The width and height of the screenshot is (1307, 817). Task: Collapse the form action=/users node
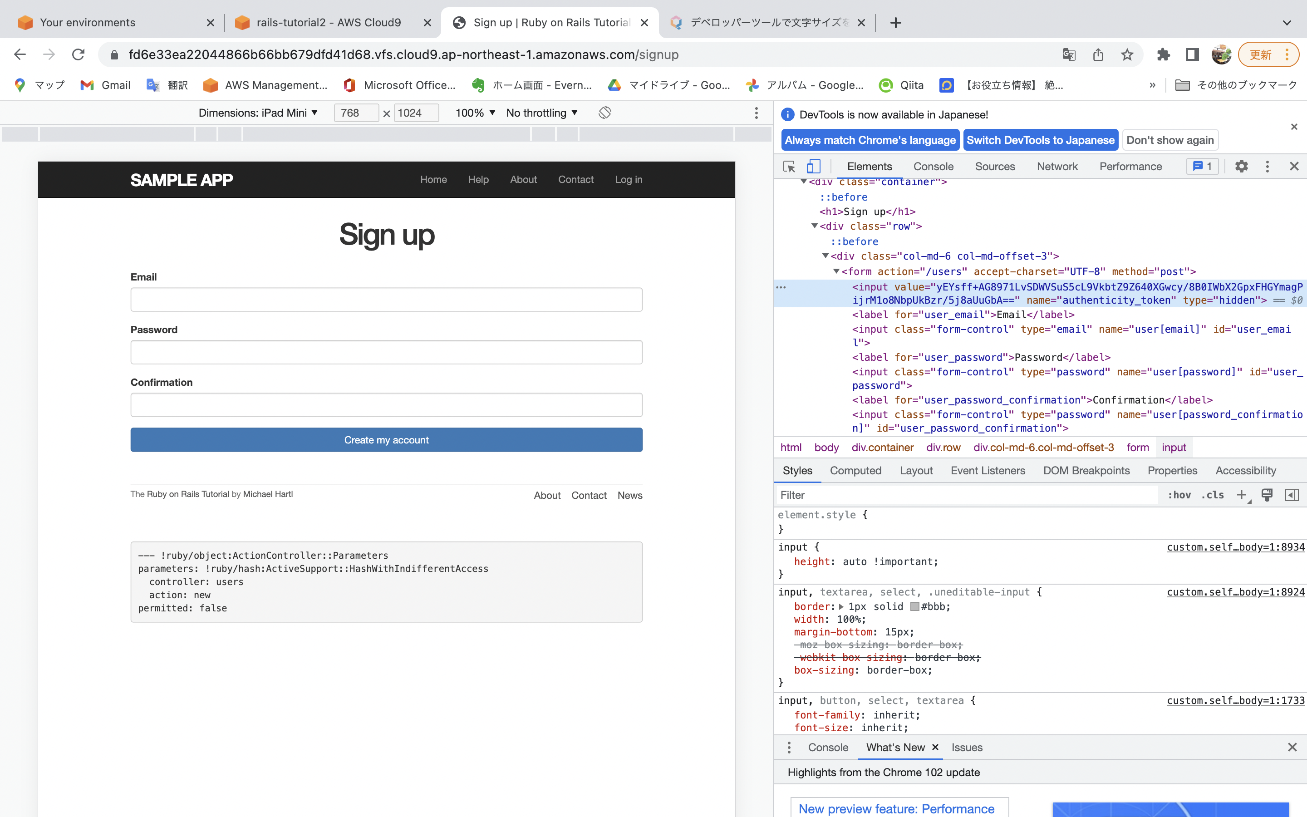point(836,271)
